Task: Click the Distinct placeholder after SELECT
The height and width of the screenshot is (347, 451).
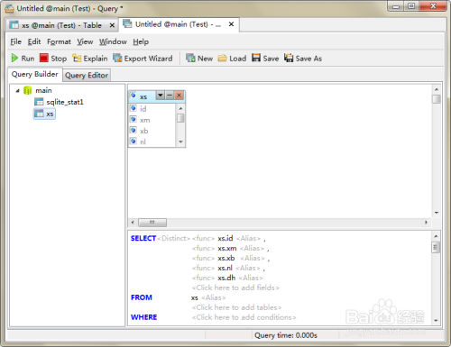Action: coord(174,238)
